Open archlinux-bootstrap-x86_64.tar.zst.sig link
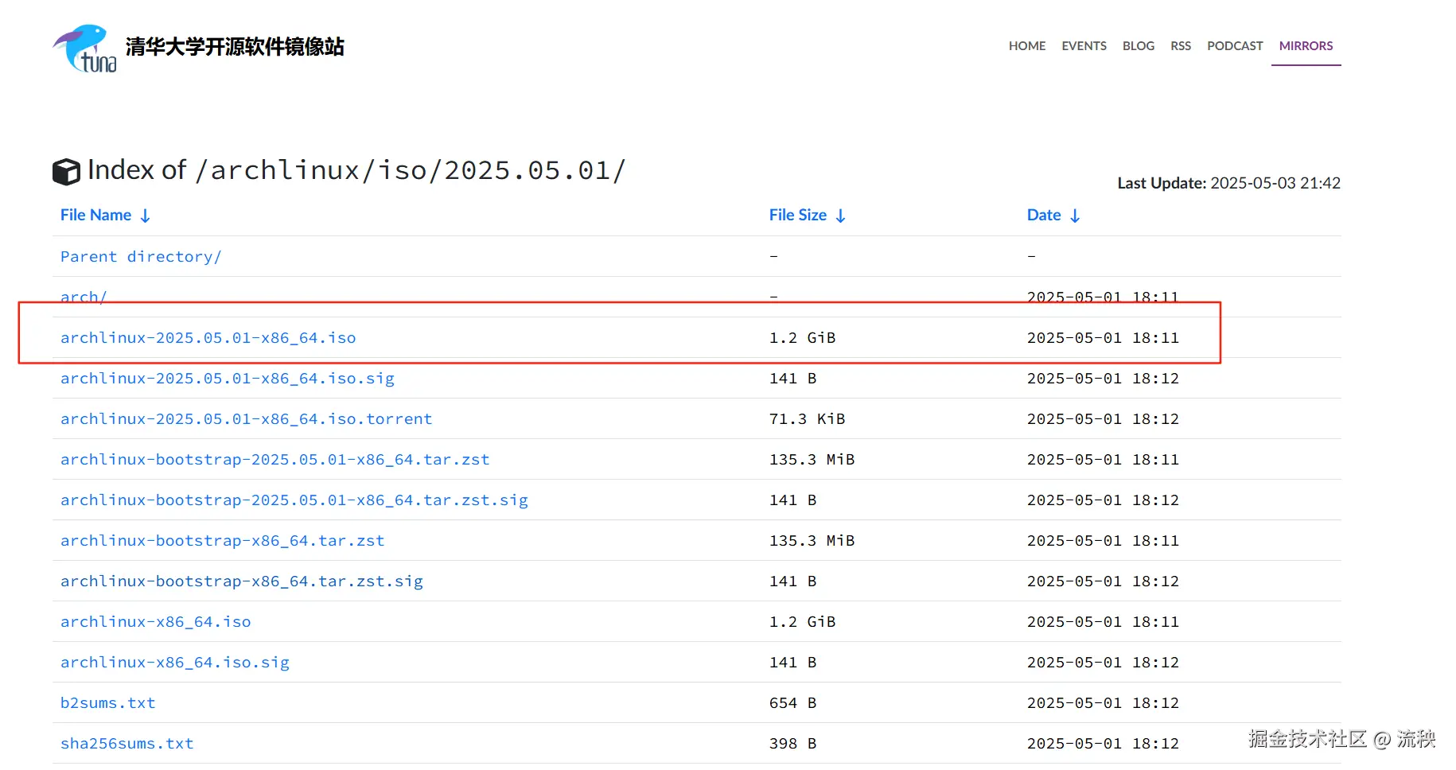This screenshot has height=770, width=1456. coord(242,581)
